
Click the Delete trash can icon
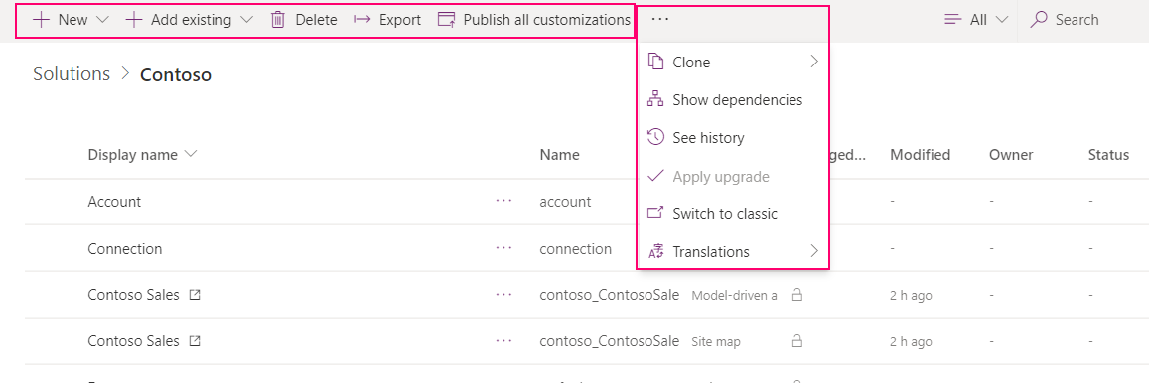click(278, 20)
